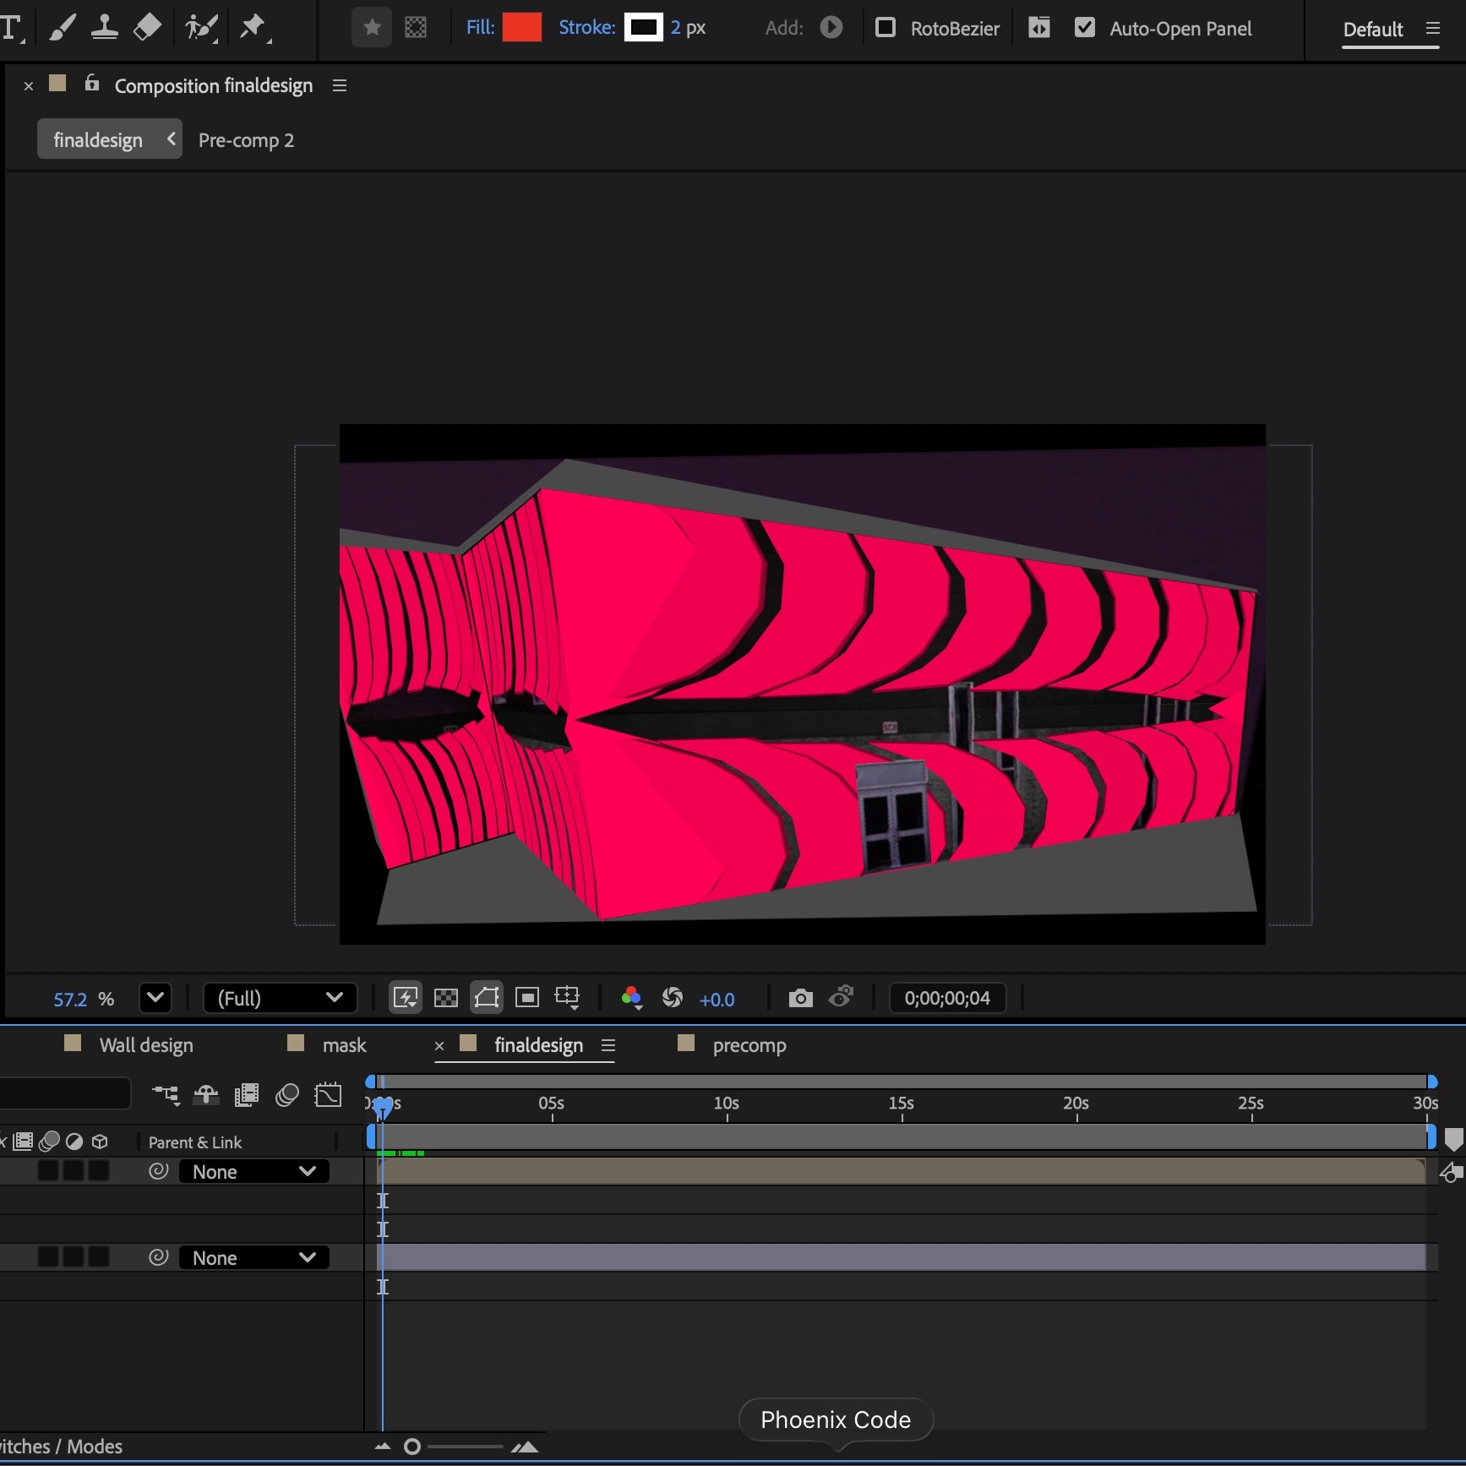Toggle the transparency grid in the viewer
This screenshot has height=1466, width=1466.
click(445, 998)
